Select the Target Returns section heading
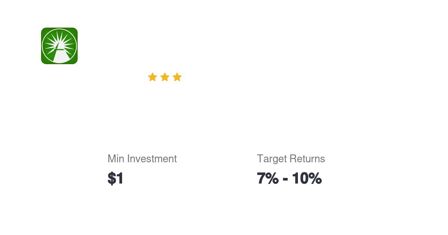448x235 pixels. pyautogui.click(x=291, y=159)
